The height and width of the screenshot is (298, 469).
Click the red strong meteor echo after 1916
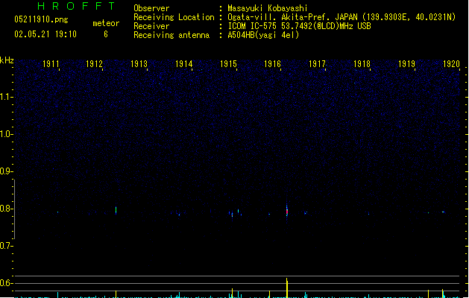tap(287, 212)
